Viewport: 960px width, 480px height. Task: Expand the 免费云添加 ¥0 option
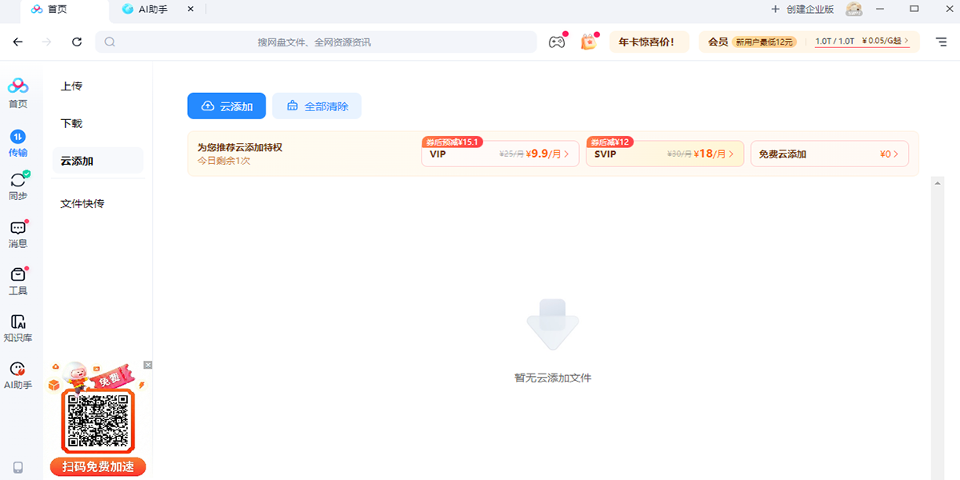[829, 154]
